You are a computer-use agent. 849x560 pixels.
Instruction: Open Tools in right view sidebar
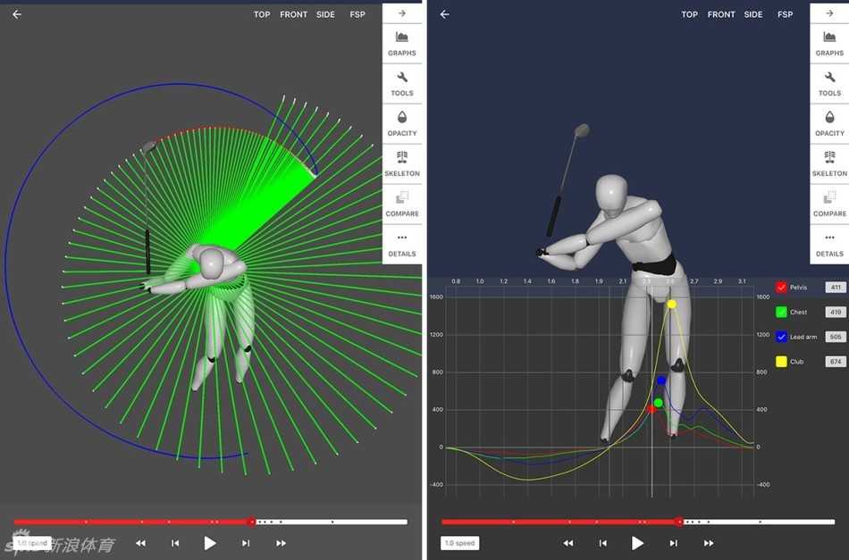(829, 83)
